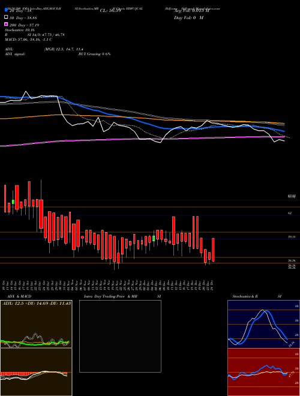This screenshot has width=300, height=396.
Task: Click the 'CL: 56.59' closing price label
Action: pyautogui.click(x=110, y=11)
